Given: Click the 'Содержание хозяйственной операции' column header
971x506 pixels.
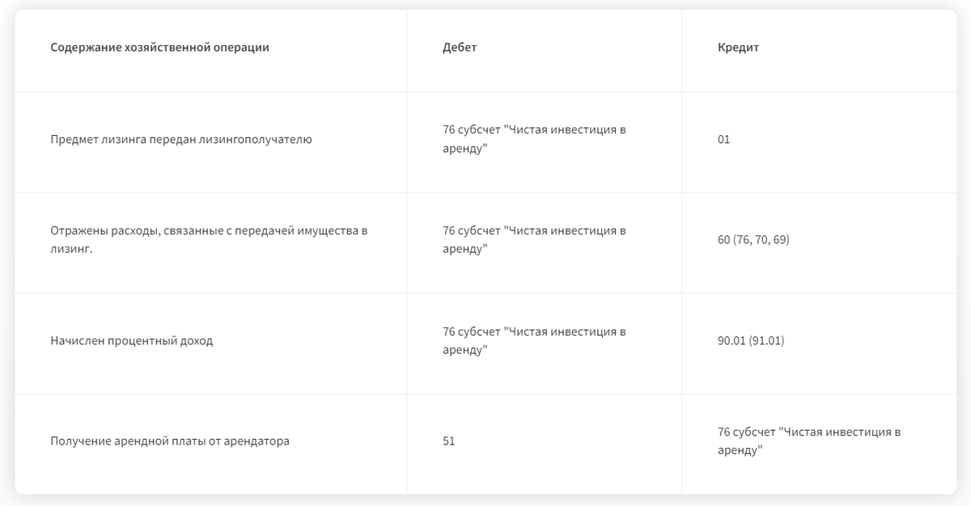Looking at the screenshot, I should tap(159, 48).
